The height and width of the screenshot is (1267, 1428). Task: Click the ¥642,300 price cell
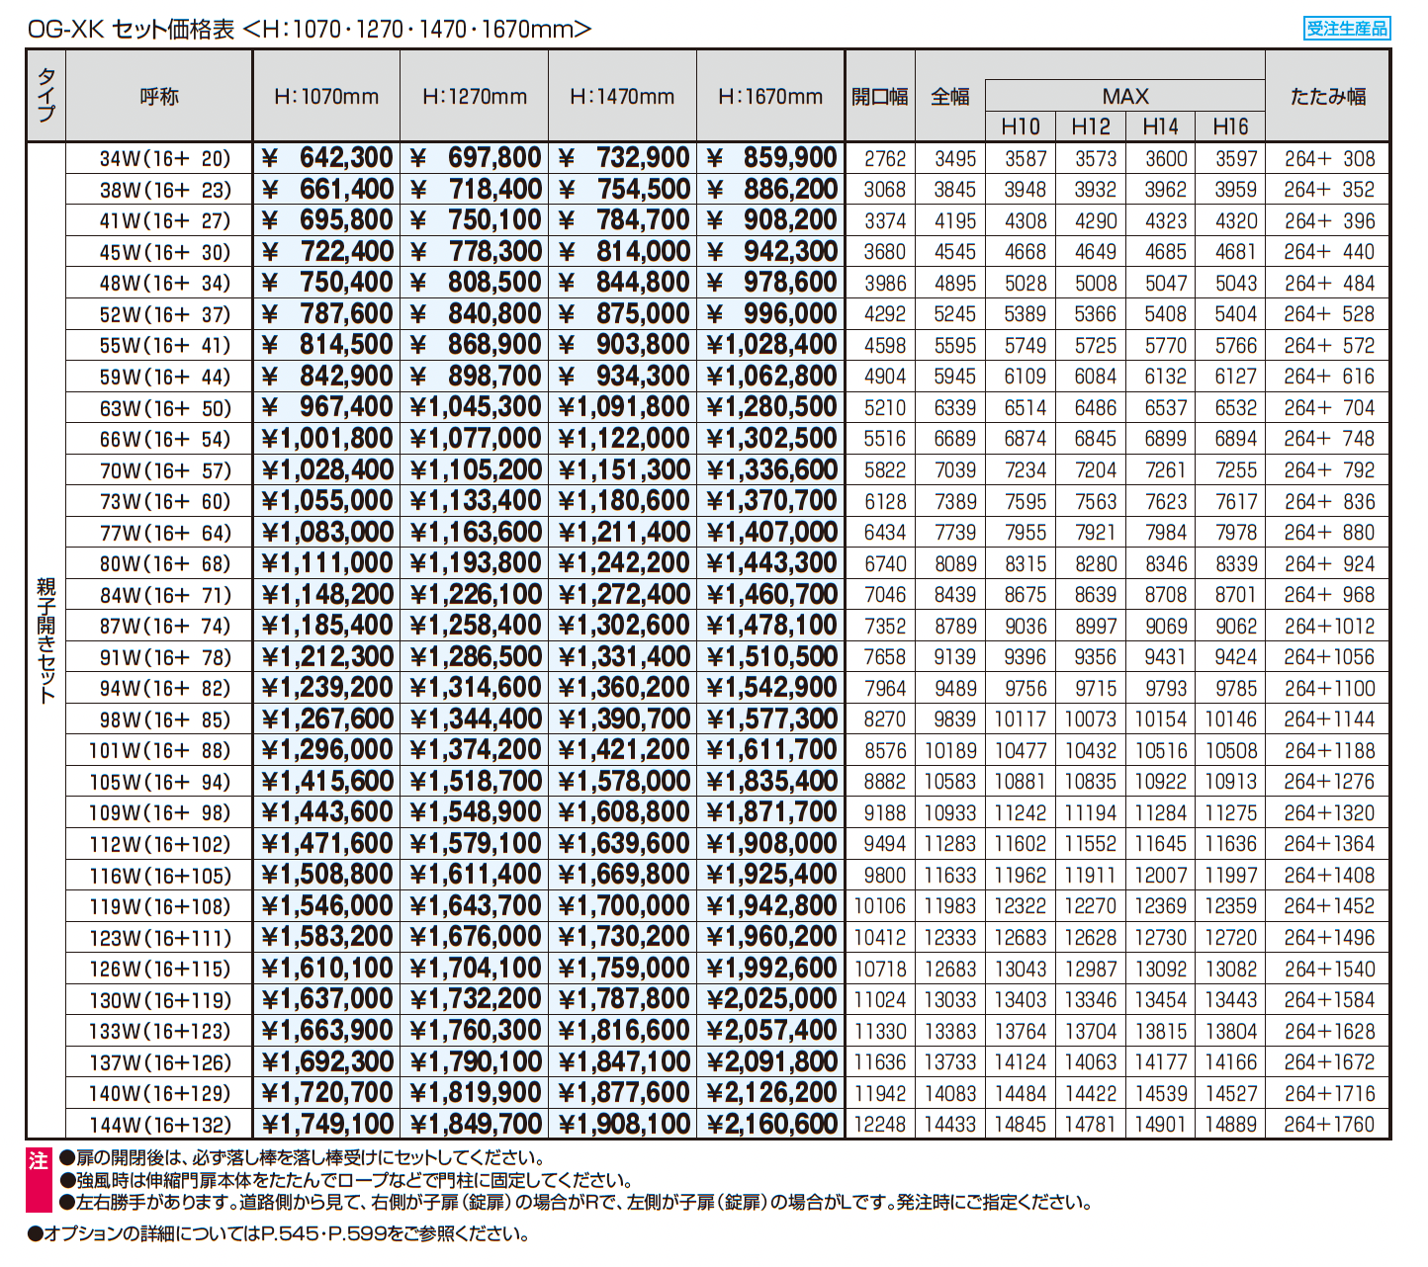[x=327, y=158]
